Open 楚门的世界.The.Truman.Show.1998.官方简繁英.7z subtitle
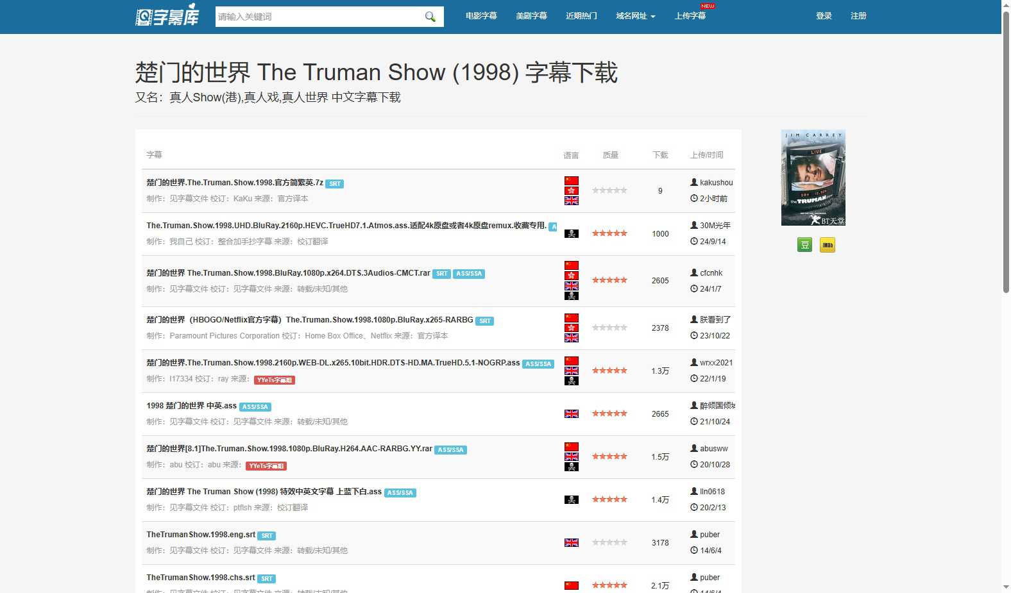The height and width of the screenshot is (593, 1011). (x=235, y=183)
